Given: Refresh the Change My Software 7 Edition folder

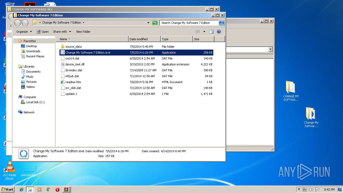Looking at the screenshot, I should tap(155, 23).
